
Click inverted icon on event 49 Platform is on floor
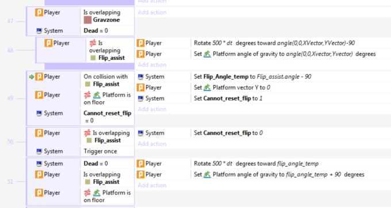click(x=87, y=95)
